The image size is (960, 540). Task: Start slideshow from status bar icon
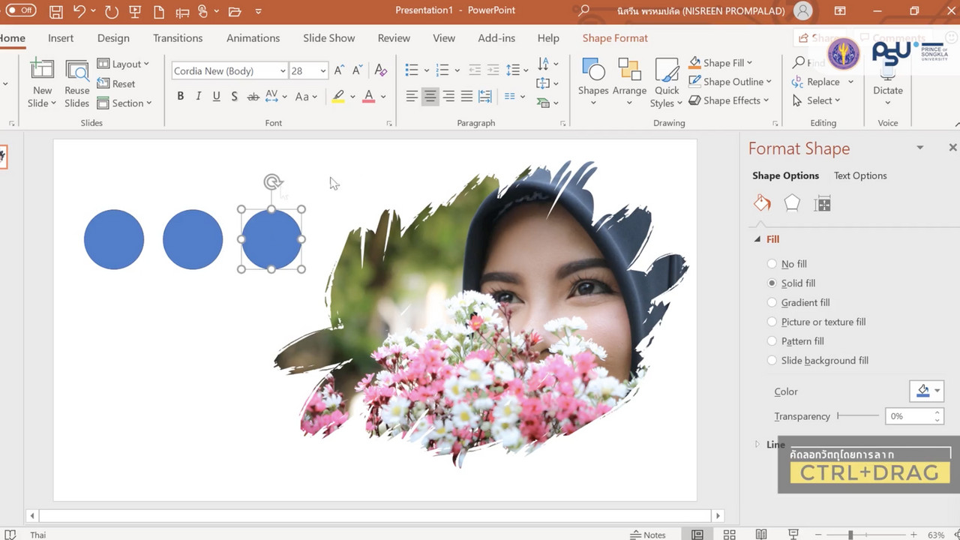coord(793,535)
